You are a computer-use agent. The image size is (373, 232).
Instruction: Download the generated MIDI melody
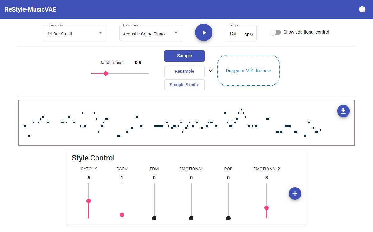[x=343, y=111]
